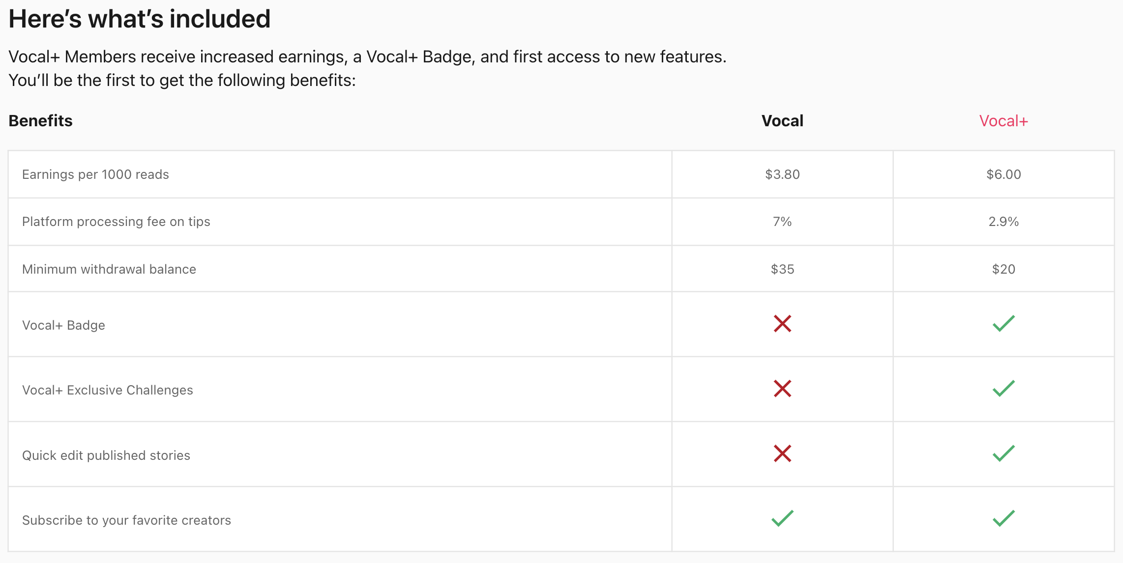Viewport: 1123px width, 563px height.
Task: Click the Here's what's included heading
Action: [140, 19]
